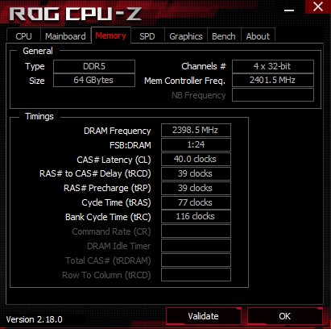
Task: Minimize the ROG CPU-Z window
Action: (289, 10)
